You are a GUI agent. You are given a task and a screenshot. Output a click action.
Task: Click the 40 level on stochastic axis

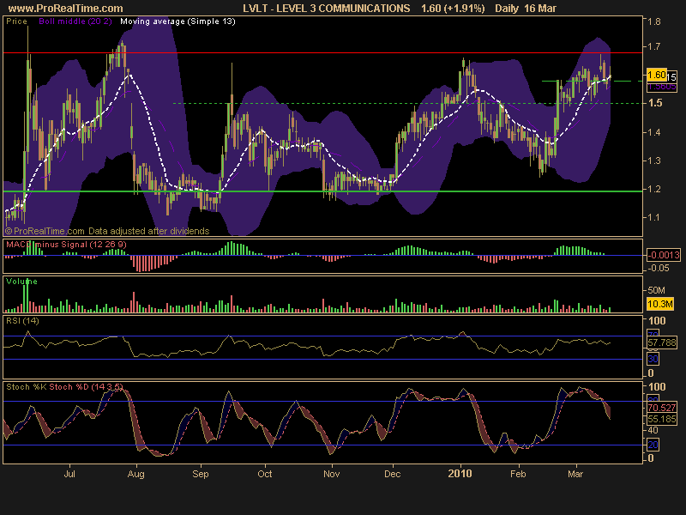653,431
